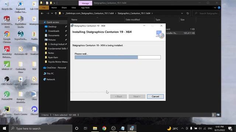236x132 pixels.
Task: Click the taskbar search box
Action: [x=41, y=128]
